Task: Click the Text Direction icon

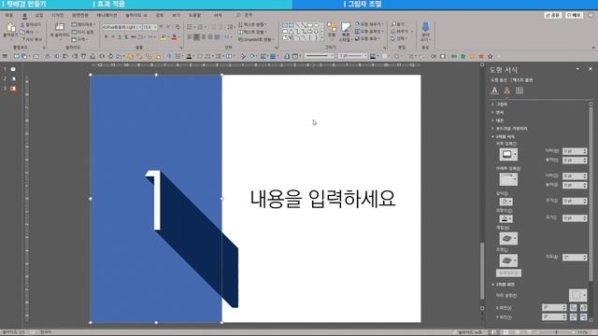Action: click(x=241, y=24)
